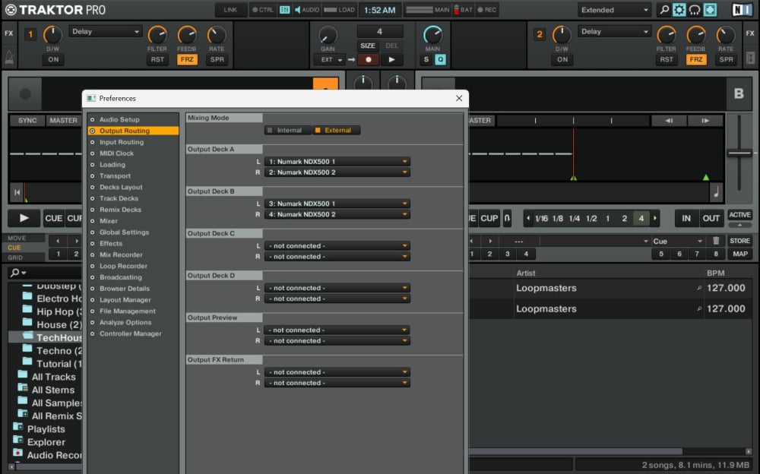Toggle FX unit 1 ON button
The height and width of the screenshot is (474, 760).
53,59
